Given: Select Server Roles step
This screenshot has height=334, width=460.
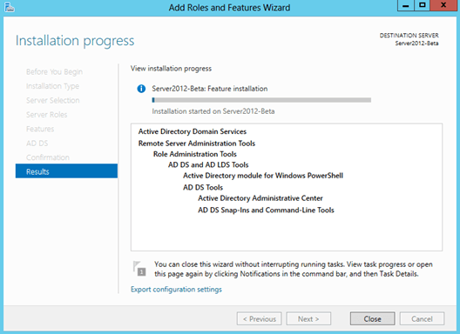Looking at the screenshot, I should pyautogui.click(x=47, y=115).
